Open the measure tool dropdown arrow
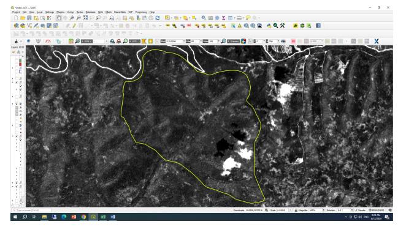The height and width of the screenshot is (238, 406). point(243,18)
